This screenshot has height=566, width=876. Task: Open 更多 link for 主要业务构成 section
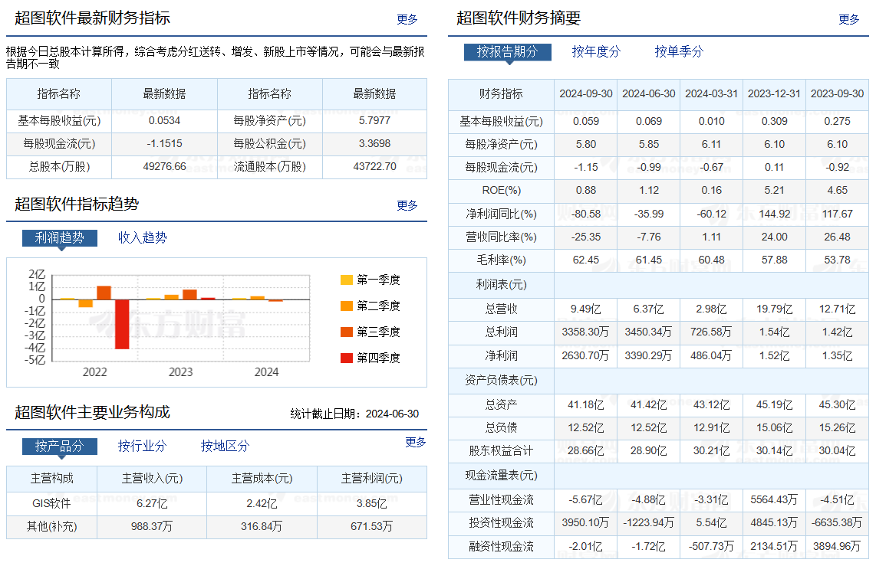coord(415,442)
